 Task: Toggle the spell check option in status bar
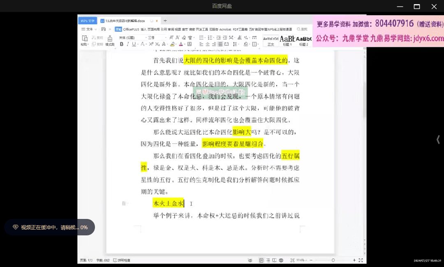[124, 260]
